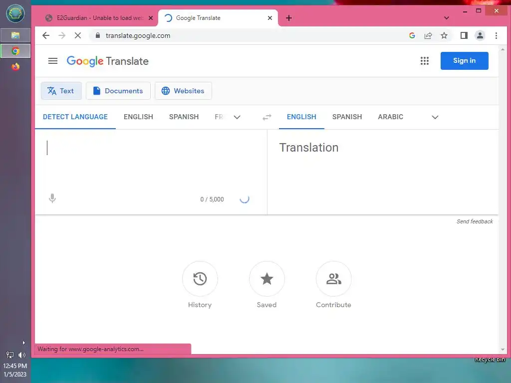Select Spanish as source language

tap(184, 117)
